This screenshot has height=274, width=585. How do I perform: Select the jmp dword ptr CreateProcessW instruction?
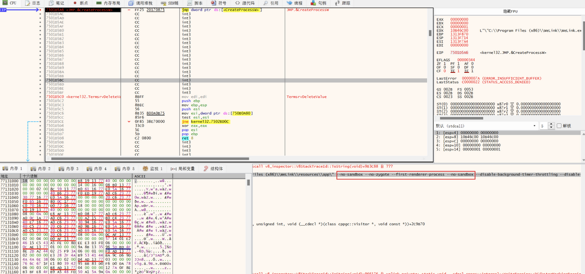tap(222, 10)
